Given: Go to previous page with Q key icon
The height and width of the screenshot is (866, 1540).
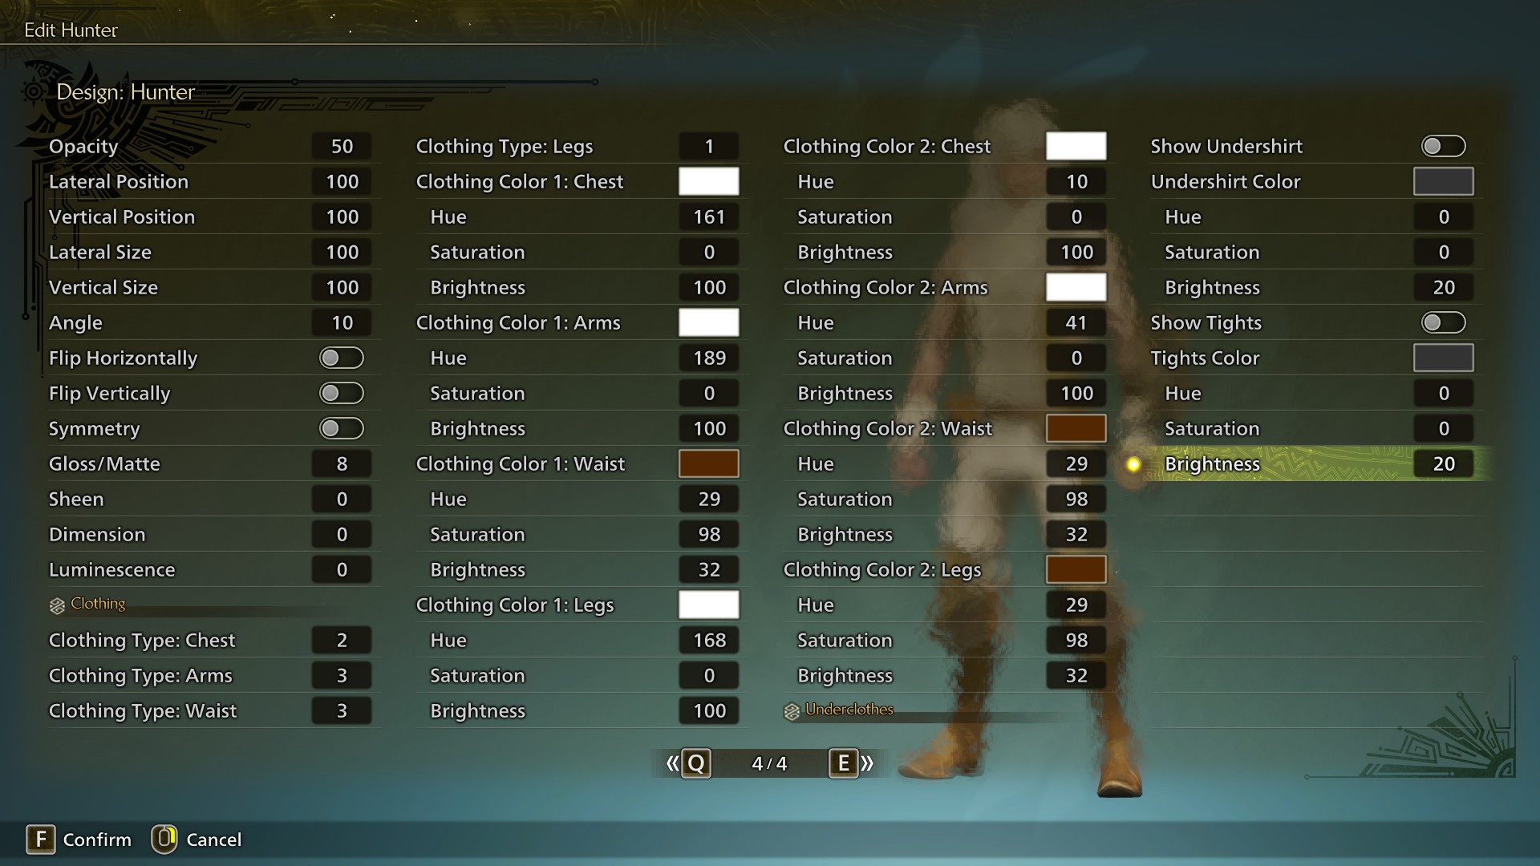Looking at the screenshot, I should (695, 763).
